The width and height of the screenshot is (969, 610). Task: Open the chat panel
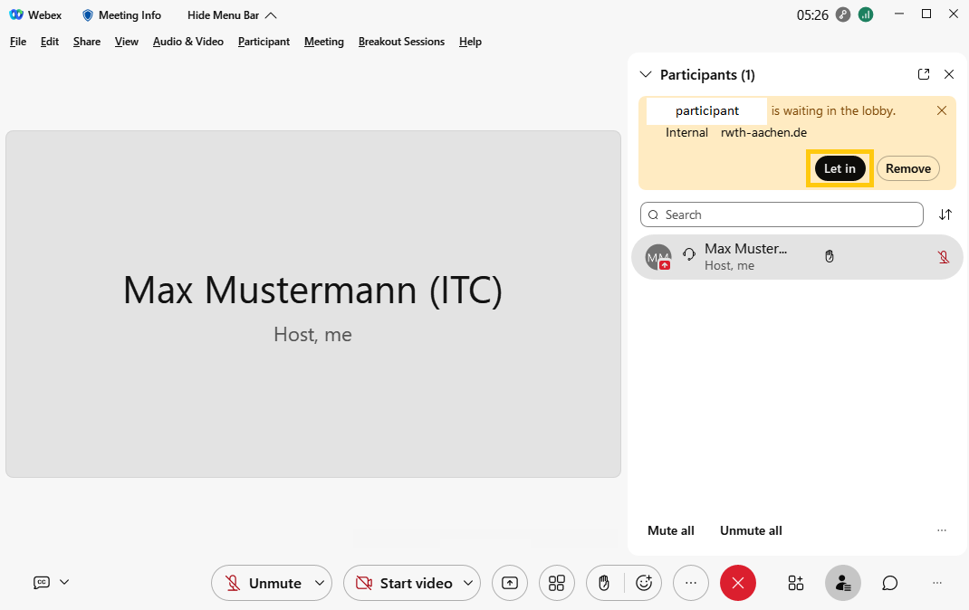click(x=890, y=583)
